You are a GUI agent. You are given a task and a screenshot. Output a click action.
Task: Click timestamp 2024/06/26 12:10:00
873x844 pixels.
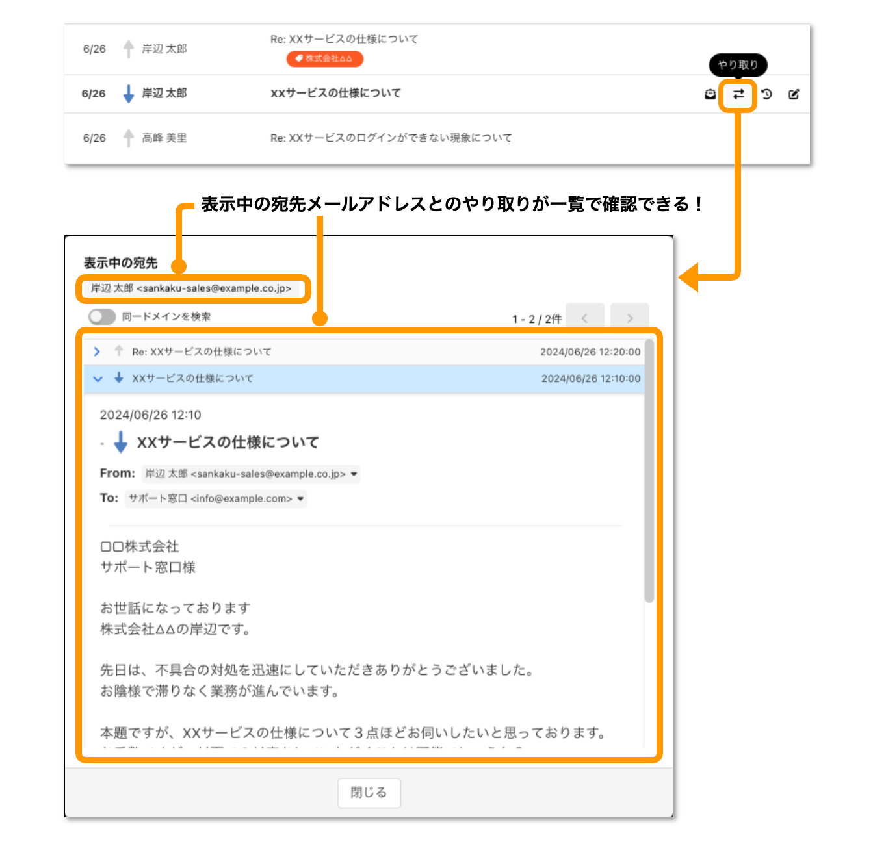coord(591,378)
